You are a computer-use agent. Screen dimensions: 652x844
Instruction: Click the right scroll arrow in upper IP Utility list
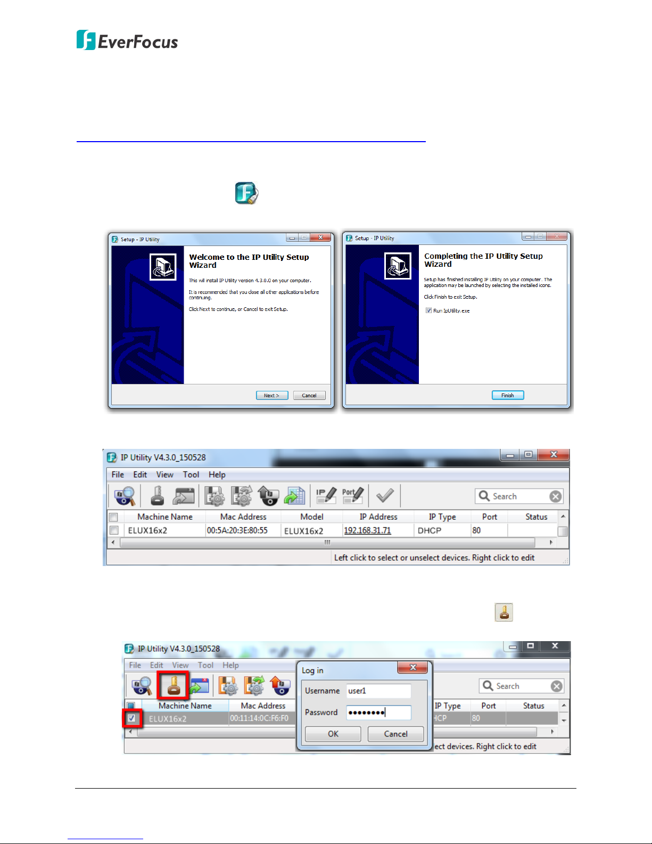pyautogui.click(x=551, y=543)
